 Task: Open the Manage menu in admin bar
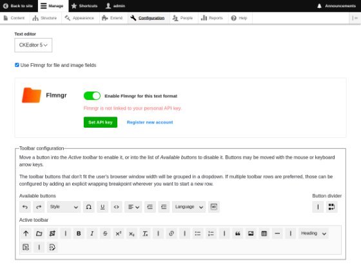point(52,6)
